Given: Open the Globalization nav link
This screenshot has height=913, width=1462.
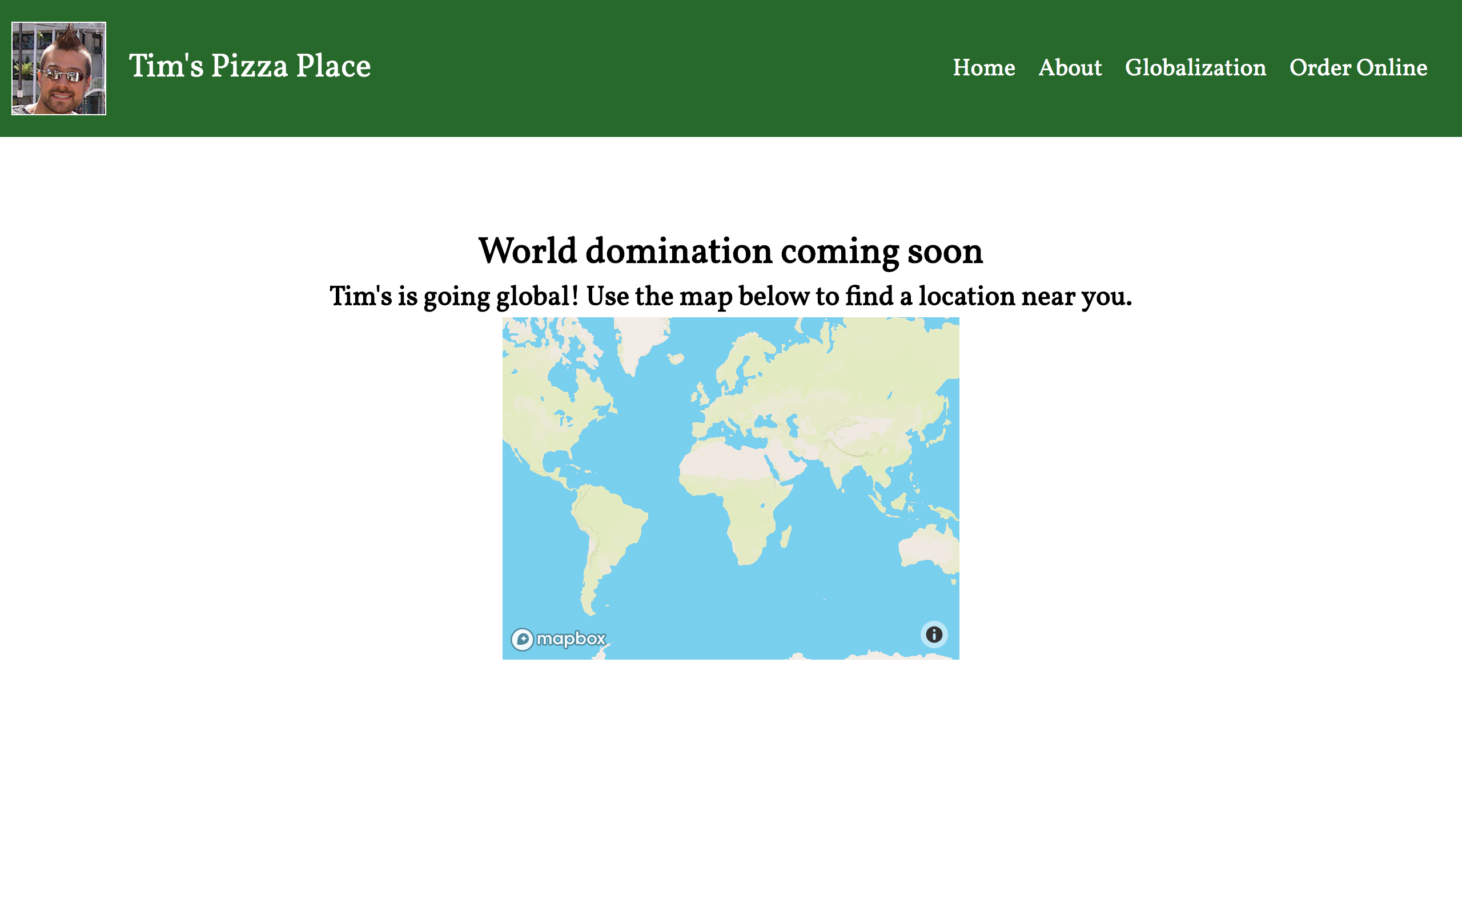Looking at the screenshot, I should (1195, 68).
